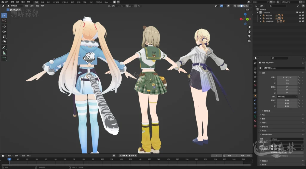Screen dimensions: 306x169
Task: Open the 添加 Add menu in viewport header
Action: tap(37, 6)
